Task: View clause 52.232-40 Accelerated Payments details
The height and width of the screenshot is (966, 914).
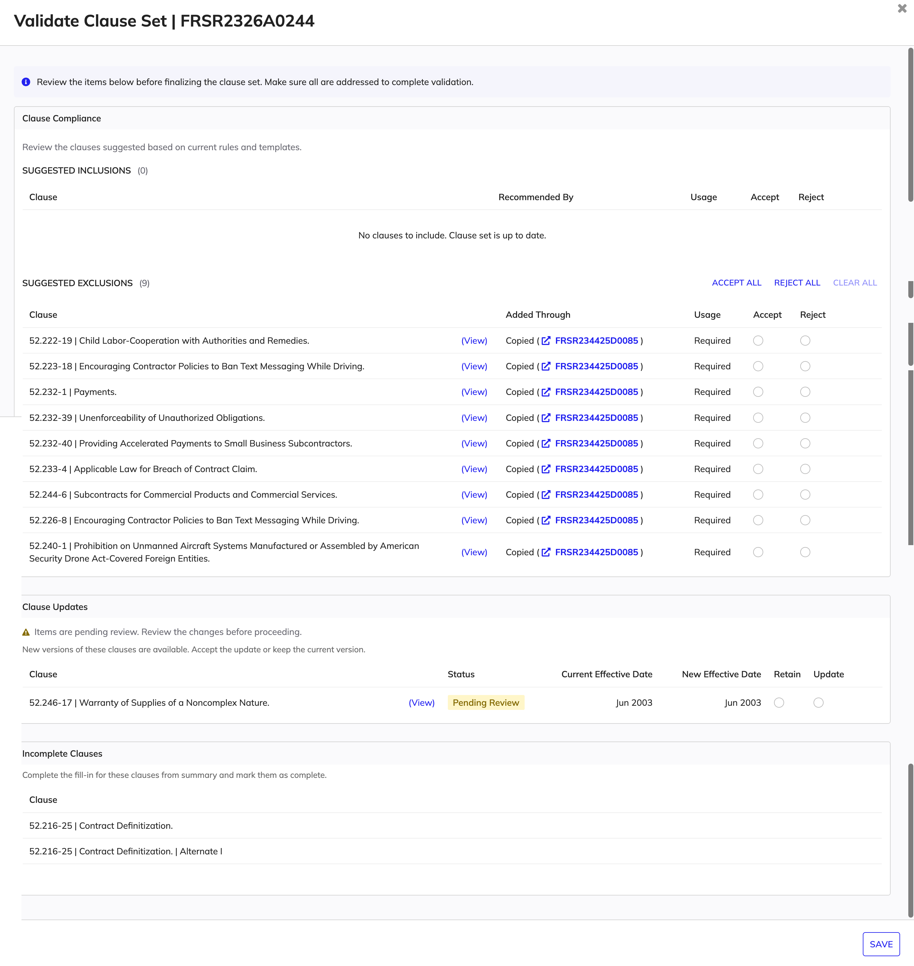Action: [x=474, y=444]
